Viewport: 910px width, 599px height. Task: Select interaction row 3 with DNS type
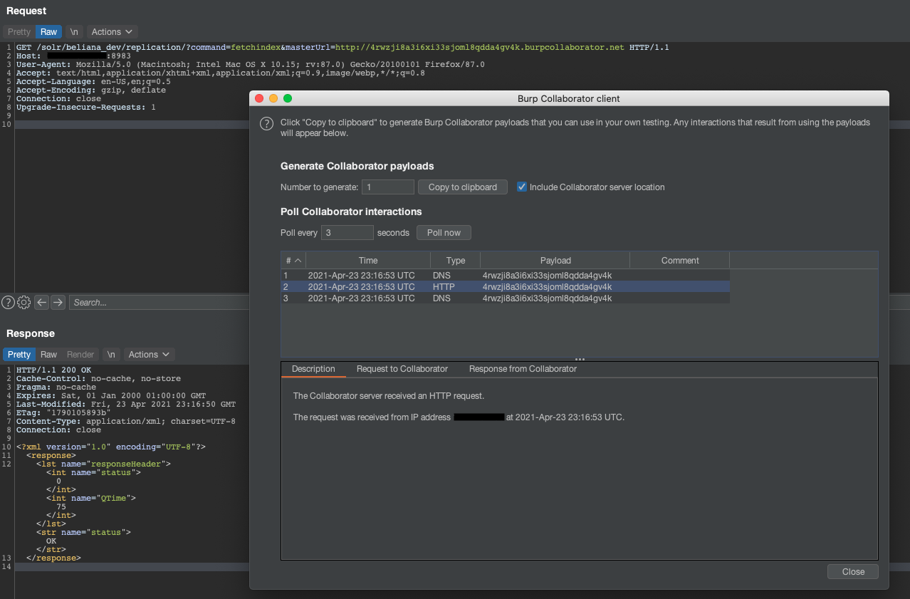505,298
